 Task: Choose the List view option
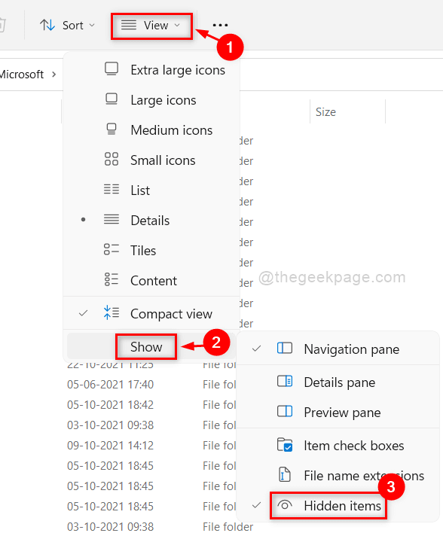pyautogui.click(x=151, y=190)
